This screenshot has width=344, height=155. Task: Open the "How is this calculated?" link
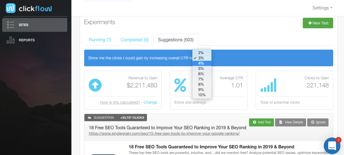pyautogui.click(x=120, y=103)
